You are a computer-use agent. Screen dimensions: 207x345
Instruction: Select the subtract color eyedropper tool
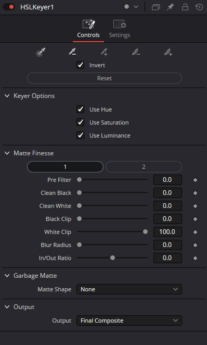click(72, 52)
